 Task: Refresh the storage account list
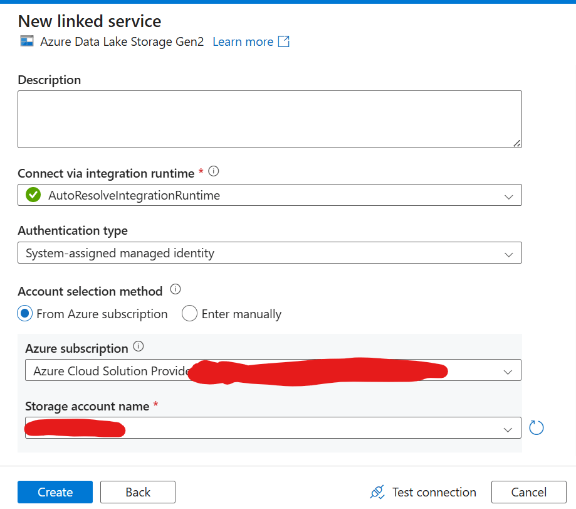(536, 428)
